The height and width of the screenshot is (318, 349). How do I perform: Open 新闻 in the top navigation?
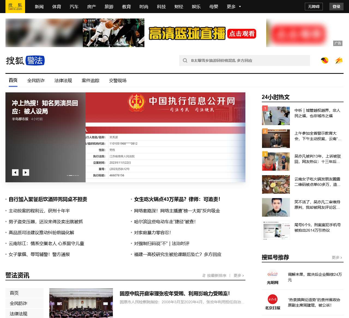[x=39, y=7]
